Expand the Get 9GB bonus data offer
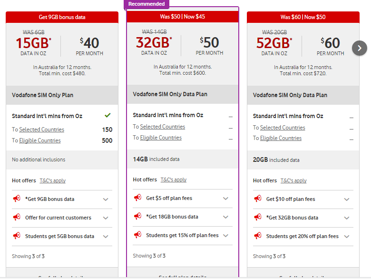The height and width of the screenshot is (279, 371). click(106, 199)
